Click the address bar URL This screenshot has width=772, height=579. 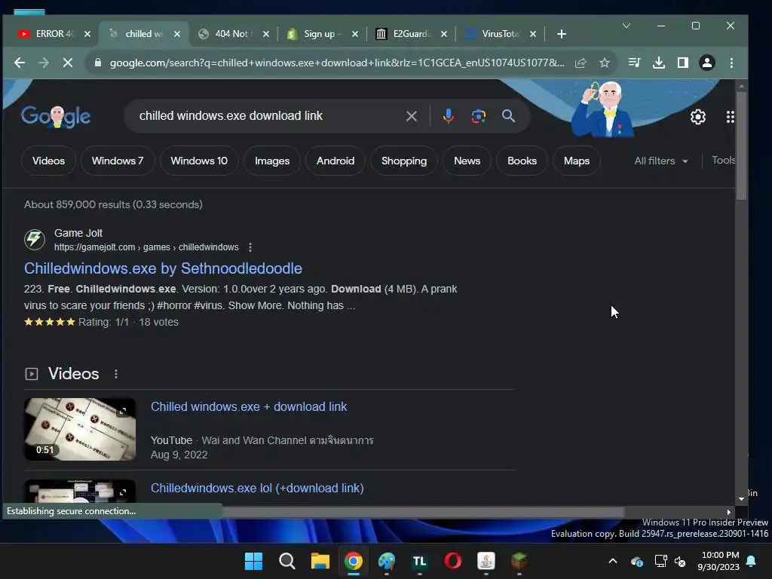(337, 63)
